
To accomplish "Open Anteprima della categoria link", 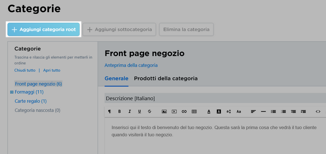I will click(x=131, y=65).
